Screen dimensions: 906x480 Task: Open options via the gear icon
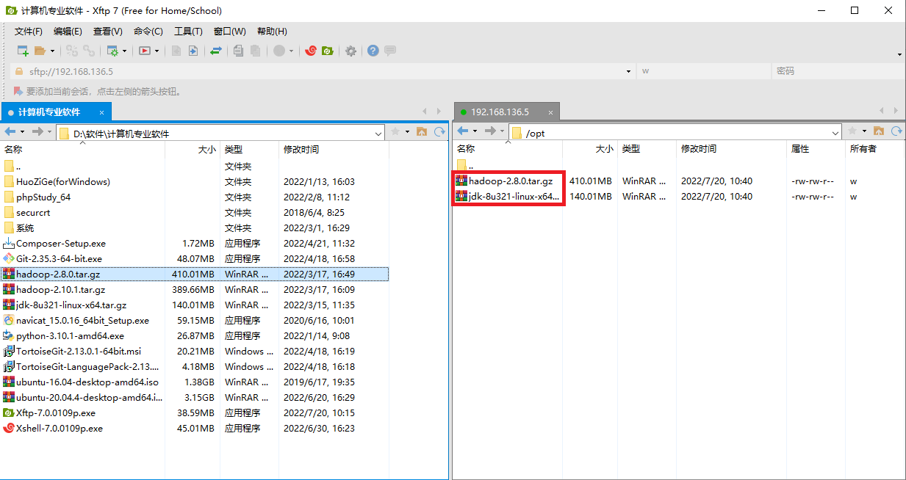[x=350, y=51]
